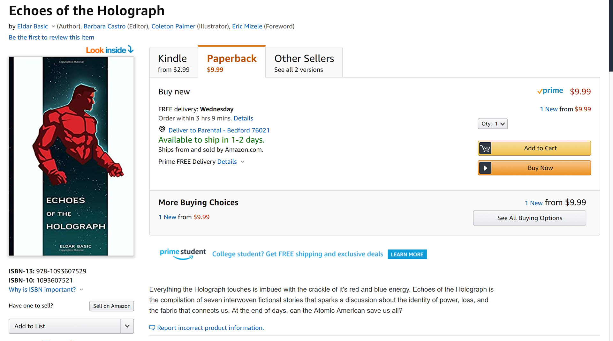This screenshot has height=341, width=613.
Task: Switch to the Kindle format tab
Action: (x=173, y=63)
